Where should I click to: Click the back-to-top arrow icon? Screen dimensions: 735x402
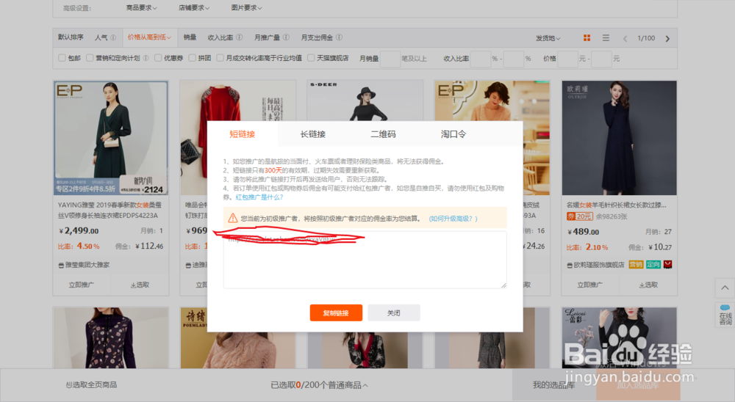(725, 288)
